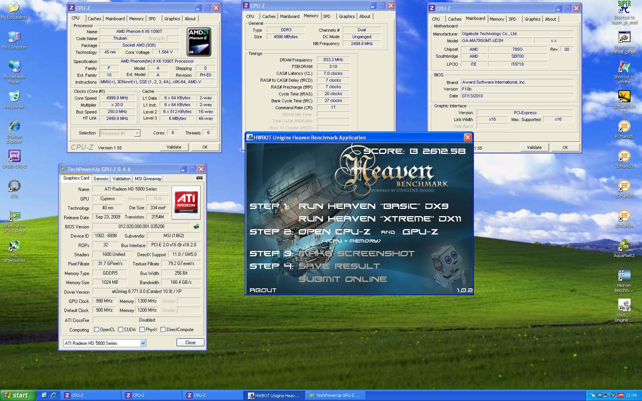This screenshot has width=642, height=401.
Task: Switch to Sensors tab in GPU-Z
Action: coord(101,179)
